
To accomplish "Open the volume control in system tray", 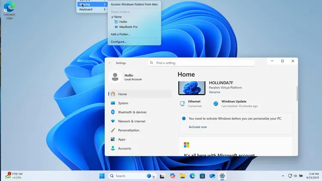I will coord(295,176).
